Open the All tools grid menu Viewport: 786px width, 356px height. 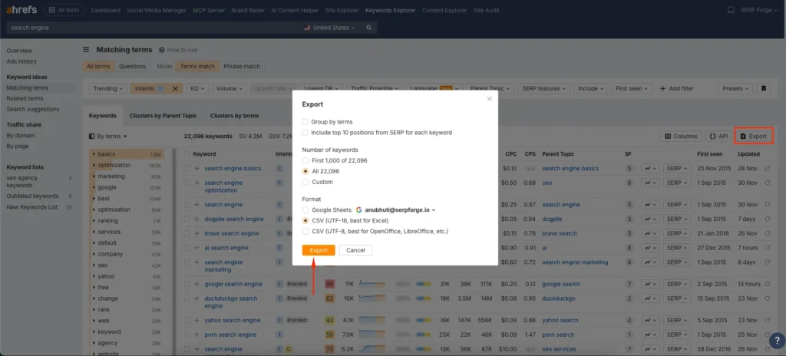pos(64,10)
